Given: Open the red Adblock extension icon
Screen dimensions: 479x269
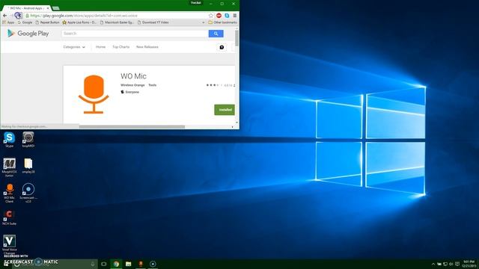Looking at the screenshot, I should tap(219, 16).
